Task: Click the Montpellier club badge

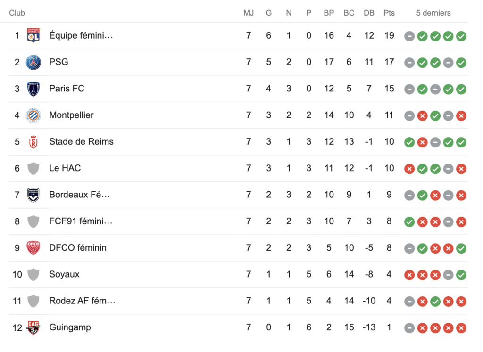Action: tap(33, 115)
